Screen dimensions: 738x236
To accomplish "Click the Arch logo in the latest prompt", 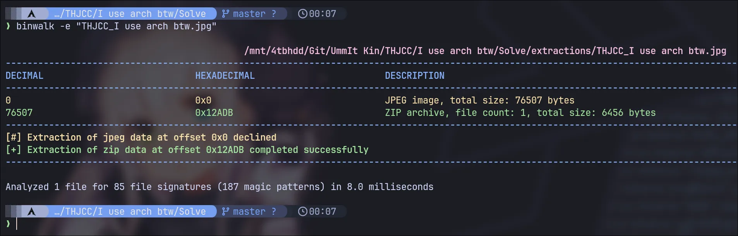I will point(32,212).
